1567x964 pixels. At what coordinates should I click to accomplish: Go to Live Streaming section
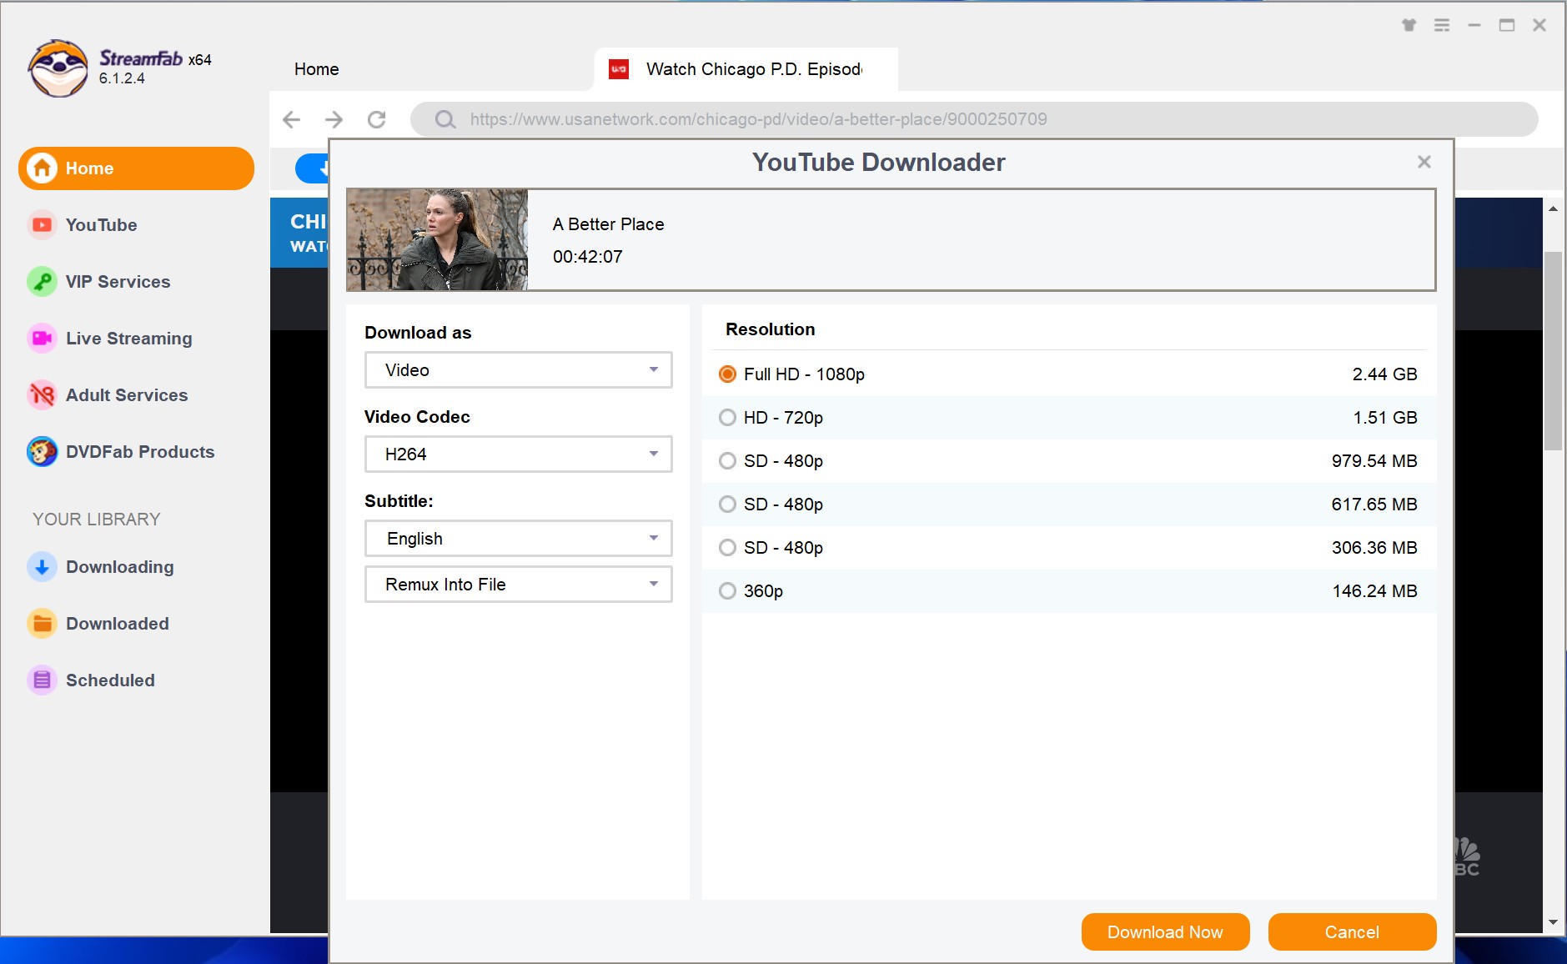128,339
